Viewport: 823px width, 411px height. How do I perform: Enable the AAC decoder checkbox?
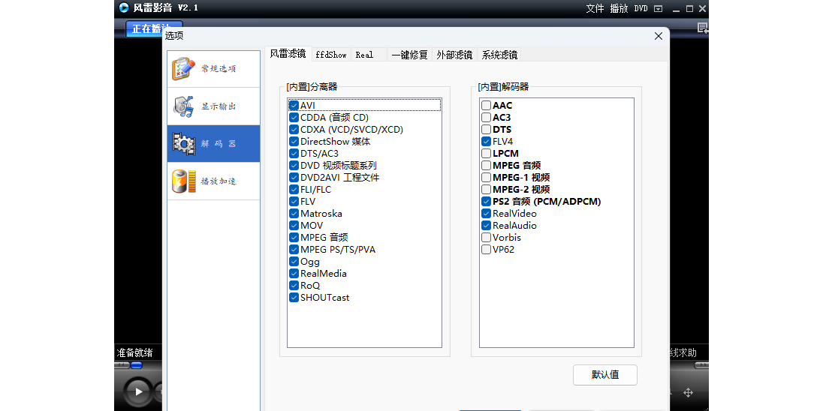click(487, 106)
